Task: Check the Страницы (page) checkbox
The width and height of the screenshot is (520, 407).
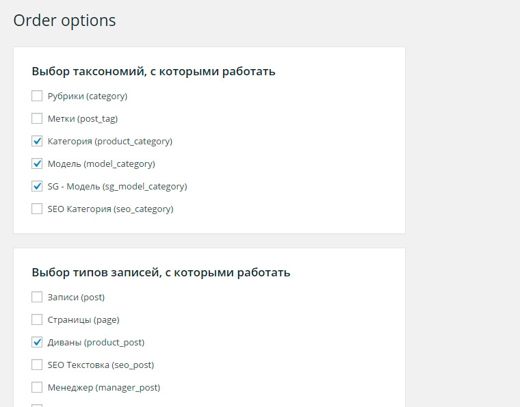Action: point(37,319)
